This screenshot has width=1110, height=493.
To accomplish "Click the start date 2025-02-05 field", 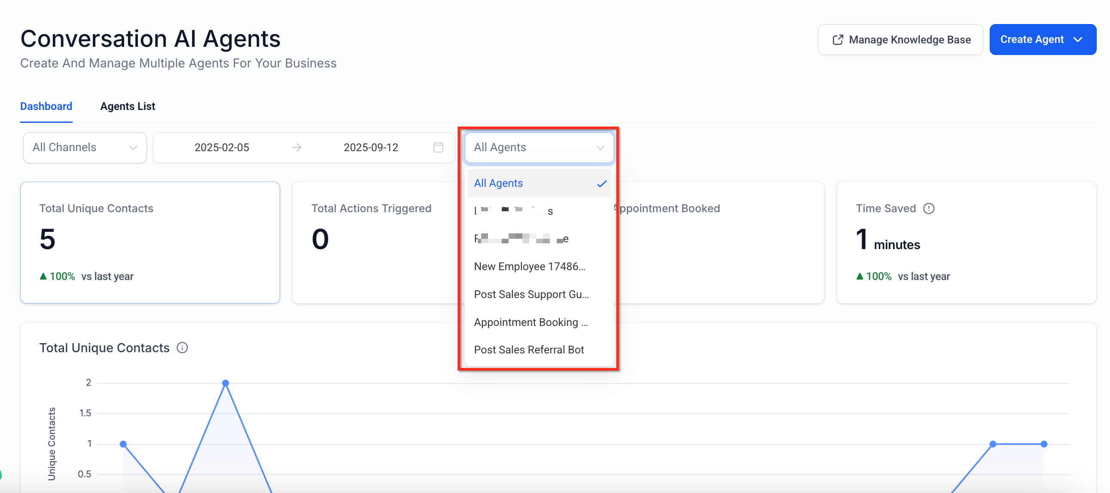I will pos(222,147).
